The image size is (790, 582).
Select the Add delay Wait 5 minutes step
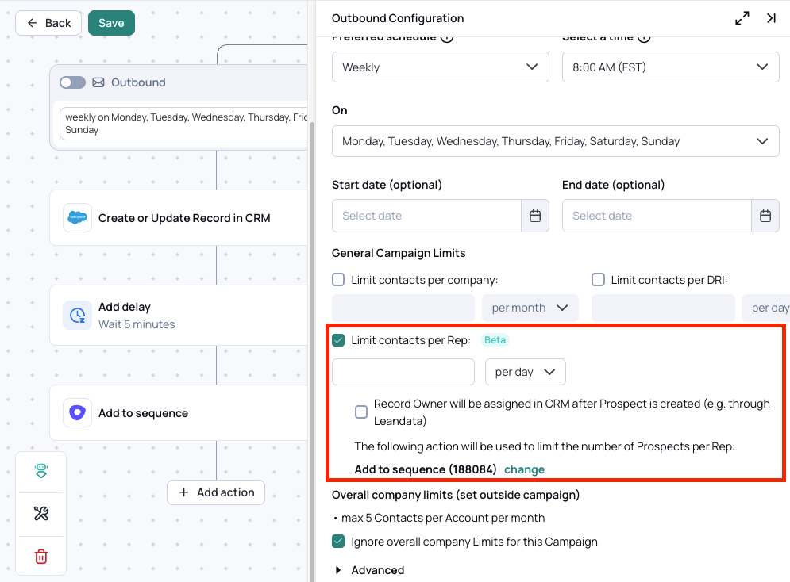click(x=179, y=316)
